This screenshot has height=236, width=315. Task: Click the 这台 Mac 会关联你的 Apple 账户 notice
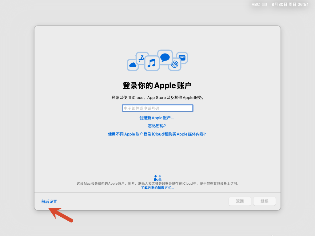158,183
